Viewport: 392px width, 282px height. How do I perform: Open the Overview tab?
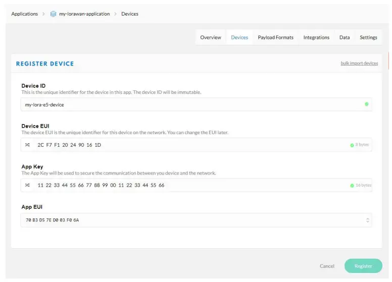(x=211, y=37)
